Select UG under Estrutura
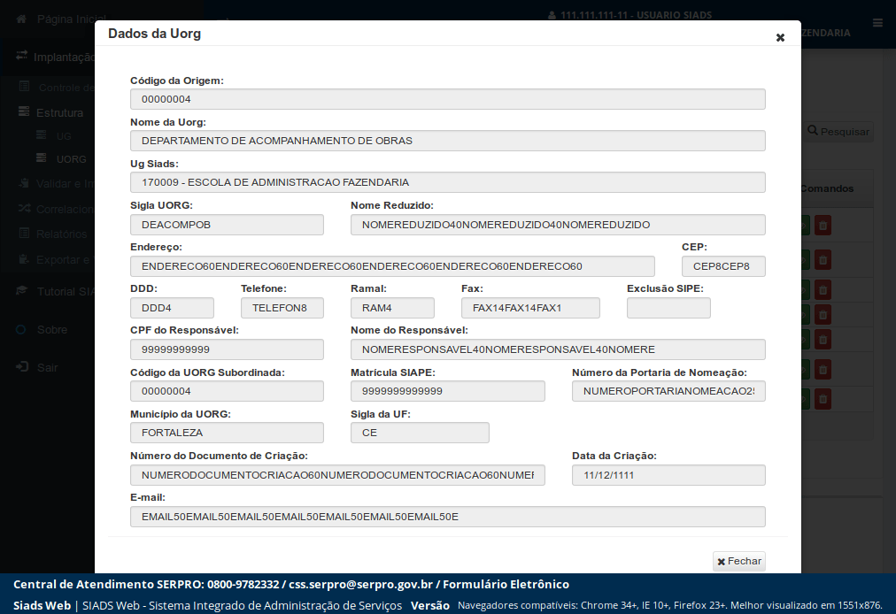The width and height of the screenshot is (896, 614). click(64, 136)
